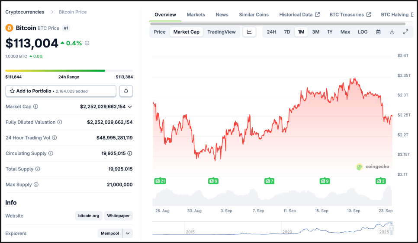Open the Overview tab

pos(165,15)
